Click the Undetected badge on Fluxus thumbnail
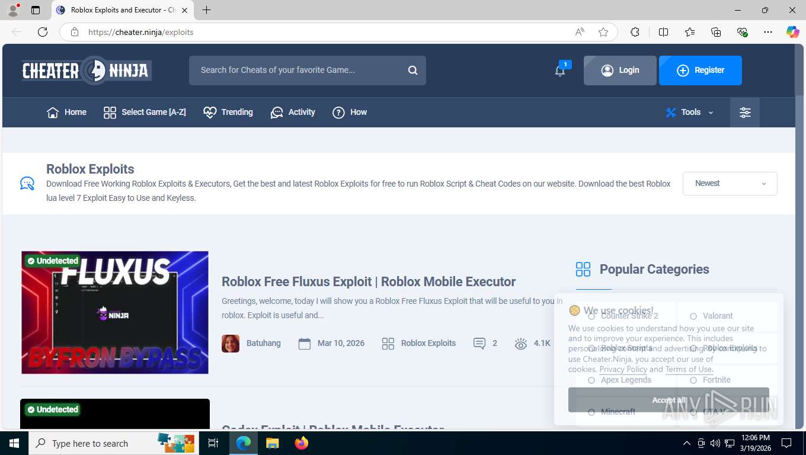The width and height of the screenshot is (806, 455). pyautogui.click(x=53, y=261)
